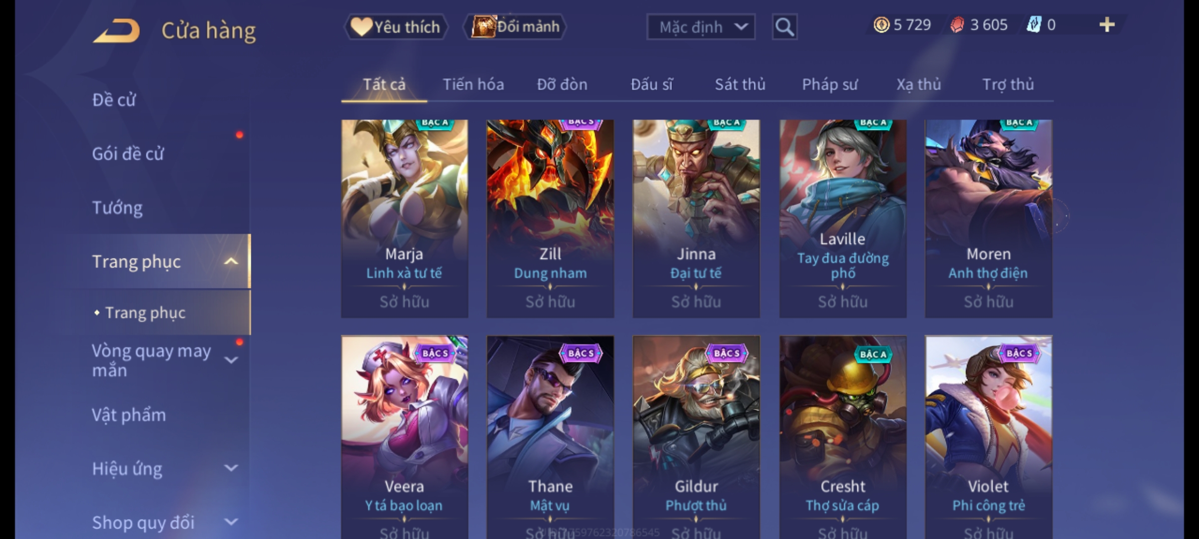Open Yêu thích favorites heart button
This screenshot has width=1199, height=539.
coord(396,27)
